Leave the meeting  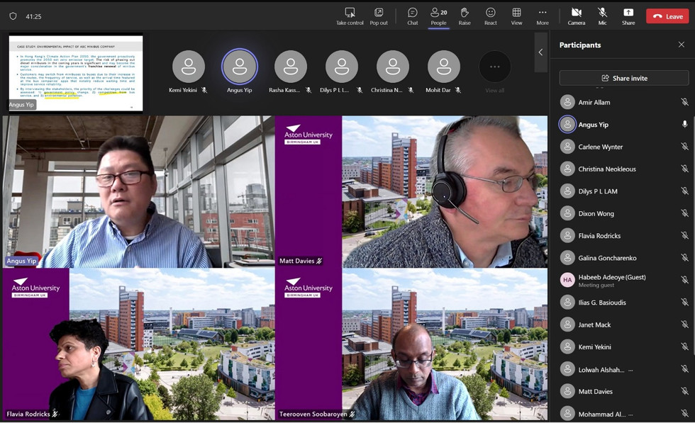(667, 16)
